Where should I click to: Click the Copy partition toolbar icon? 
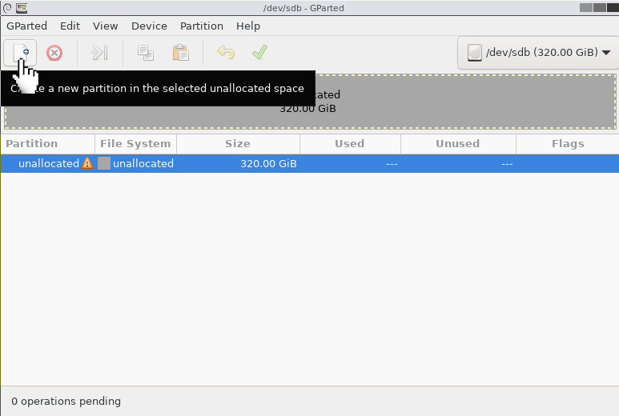pos(145,53)
